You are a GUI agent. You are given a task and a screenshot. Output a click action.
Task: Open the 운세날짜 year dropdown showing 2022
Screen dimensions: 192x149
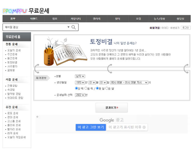80,95
